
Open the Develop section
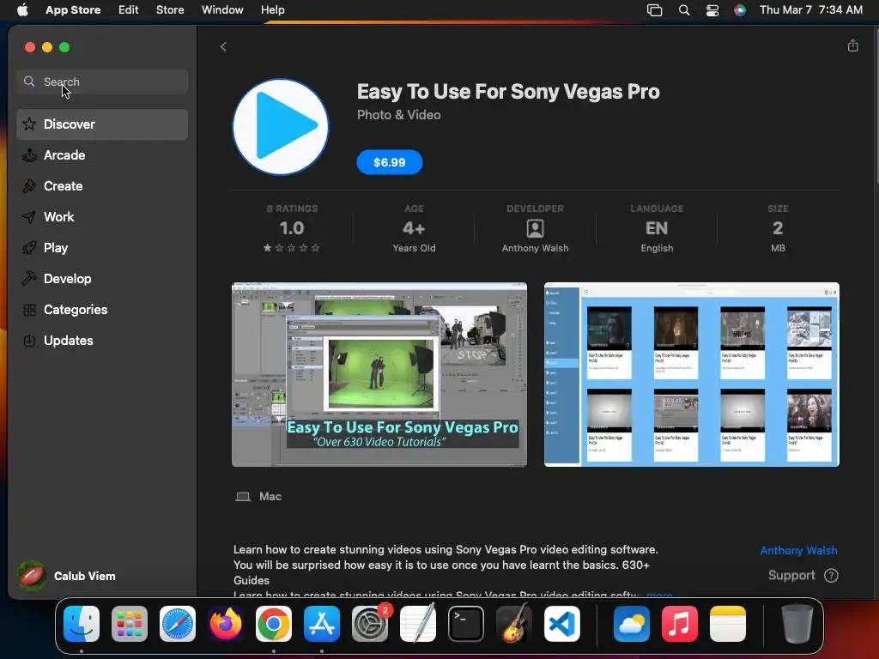click(x=102, y=279)
